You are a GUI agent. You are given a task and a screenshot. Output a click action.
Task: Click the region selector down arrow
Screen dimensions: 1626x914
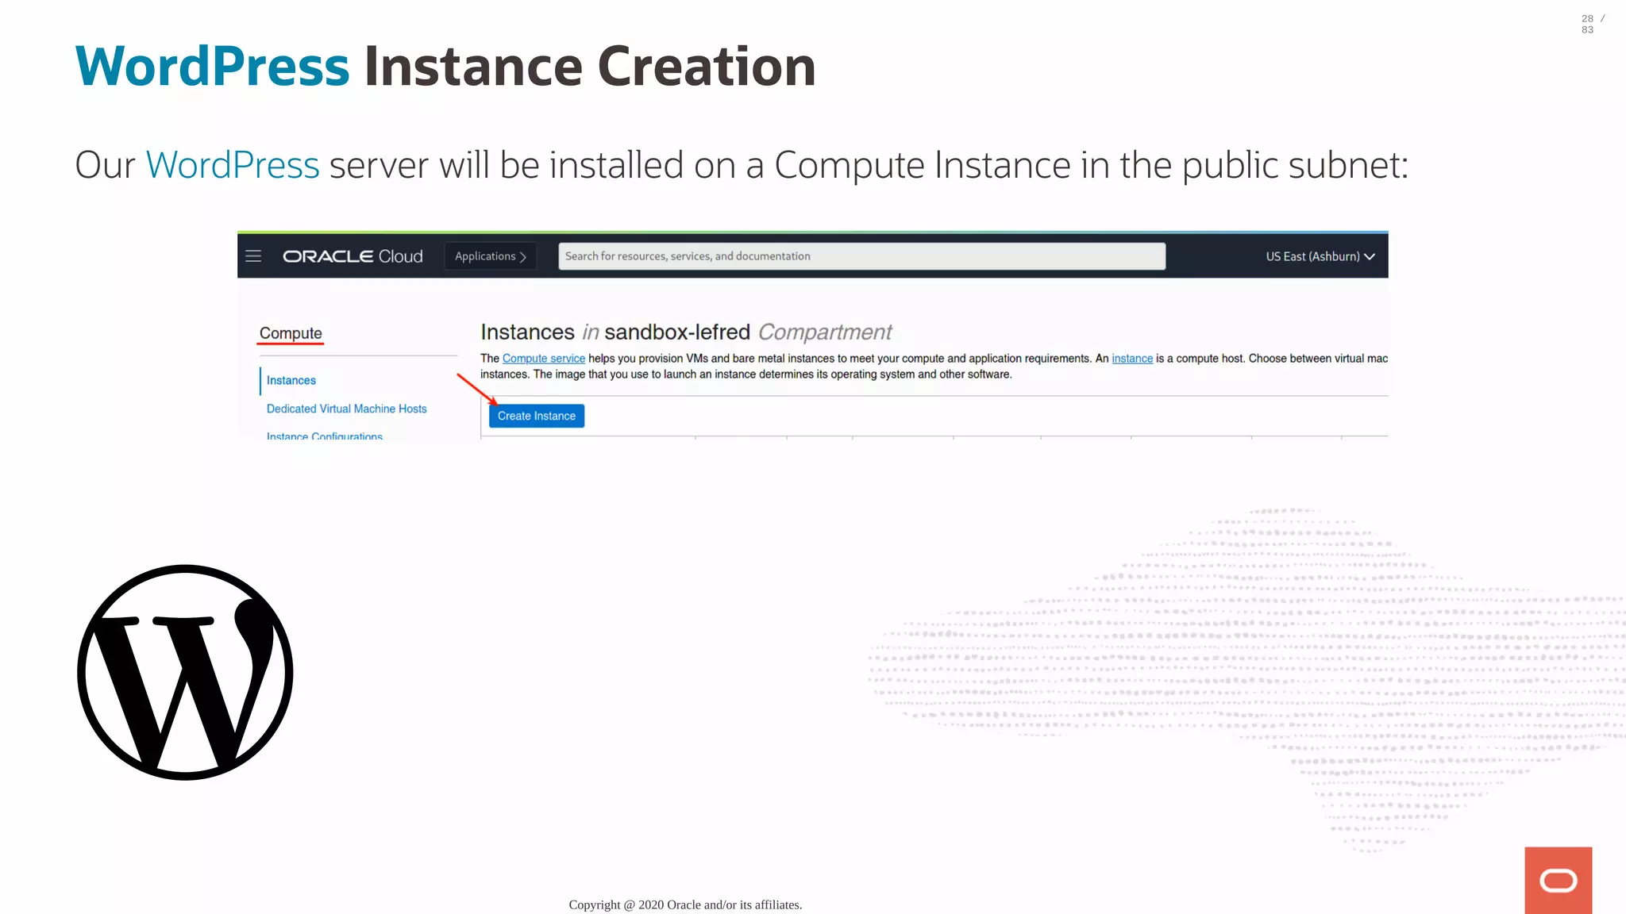(1370, 257)
